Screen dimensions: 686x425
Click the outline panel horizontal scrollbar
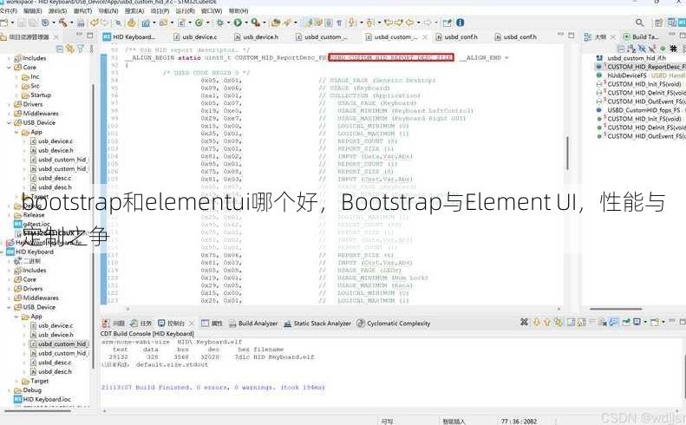(x=615, y=310)
